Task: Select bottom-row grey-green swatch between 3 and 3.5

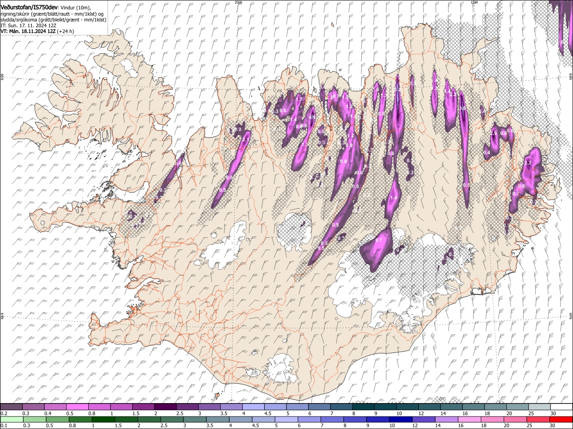Action: [x=194, y=419]
